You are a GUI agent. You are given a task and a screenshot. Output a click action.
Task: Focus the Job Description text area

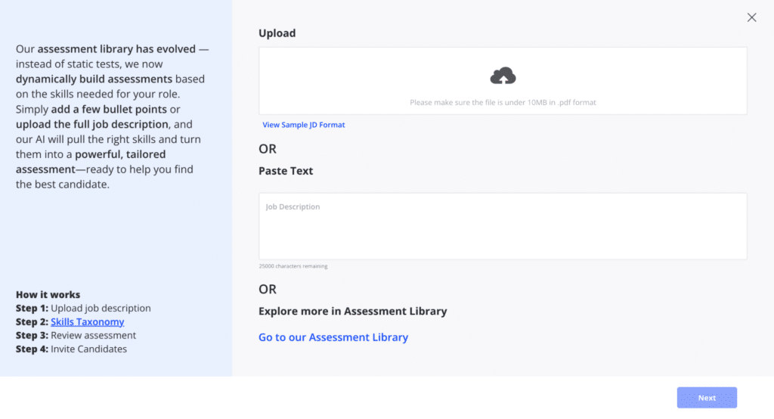[x=503, y=226]
